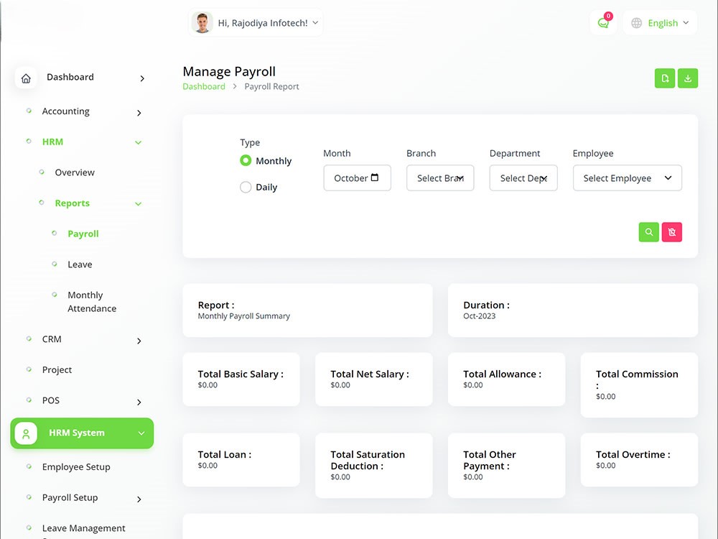Open Monthly Attendance report
This screenshot has width=718, height=539.
coord(92,302)
